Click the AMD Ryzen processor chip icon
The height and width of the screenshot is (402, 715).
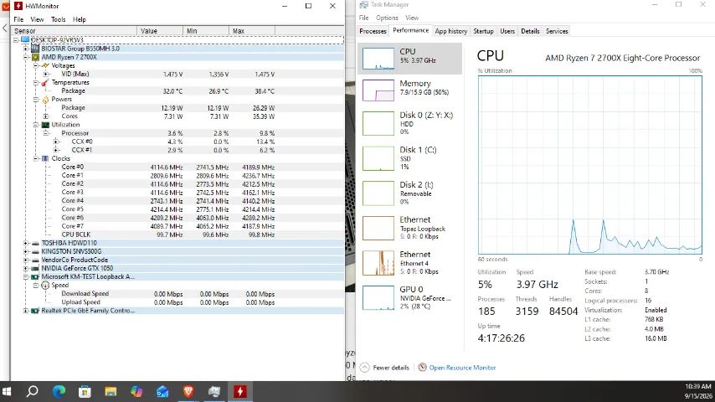35,57
